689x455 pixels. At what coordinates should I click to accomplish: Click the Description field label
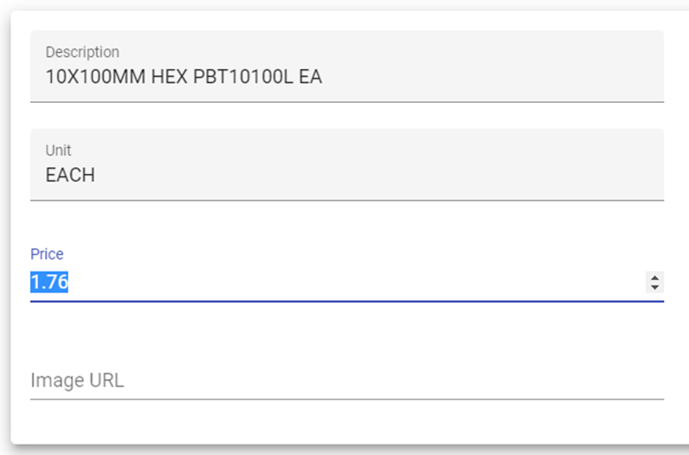(x=82, y=53)
